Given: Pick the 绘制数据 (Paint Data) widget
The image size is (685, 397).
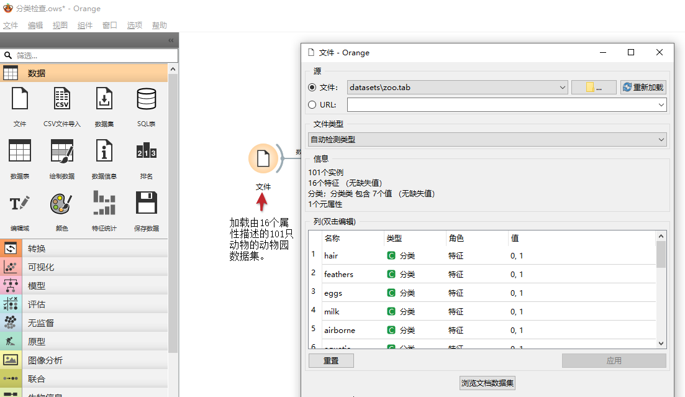Looking at the screenshot, I should [x=61, y=151].
